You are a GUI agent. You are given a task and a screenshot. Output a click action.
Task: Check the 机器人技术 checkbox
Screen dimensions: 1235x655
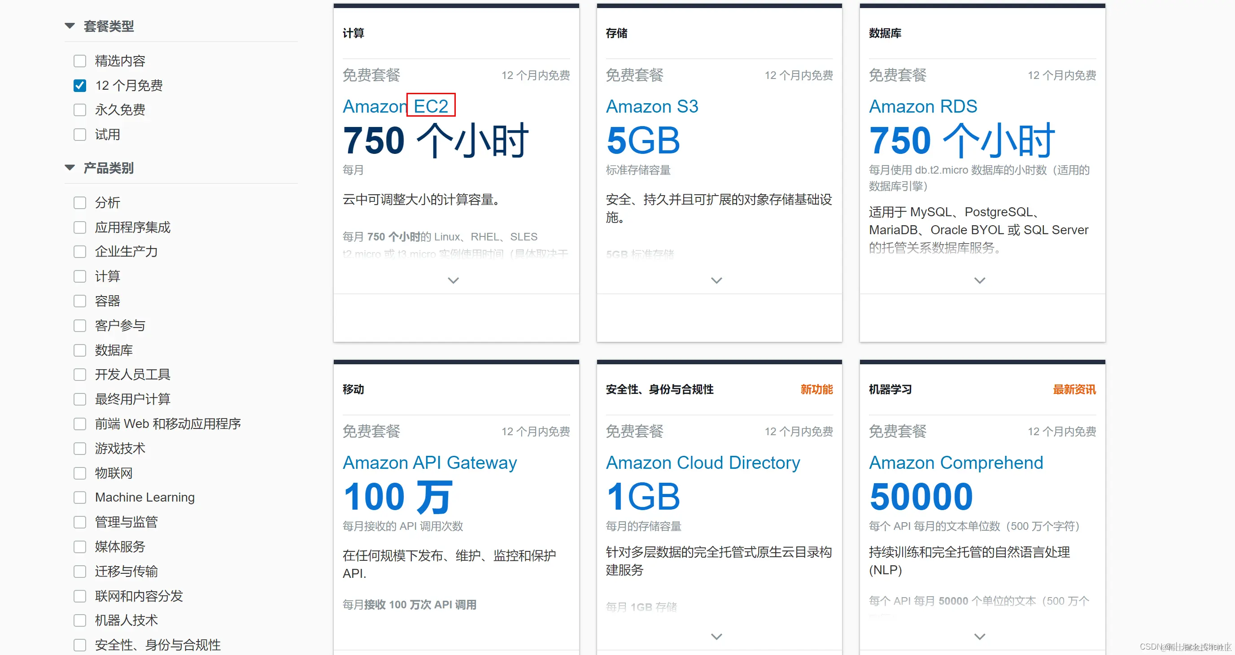pyautogui.click(x=79, y=620)
